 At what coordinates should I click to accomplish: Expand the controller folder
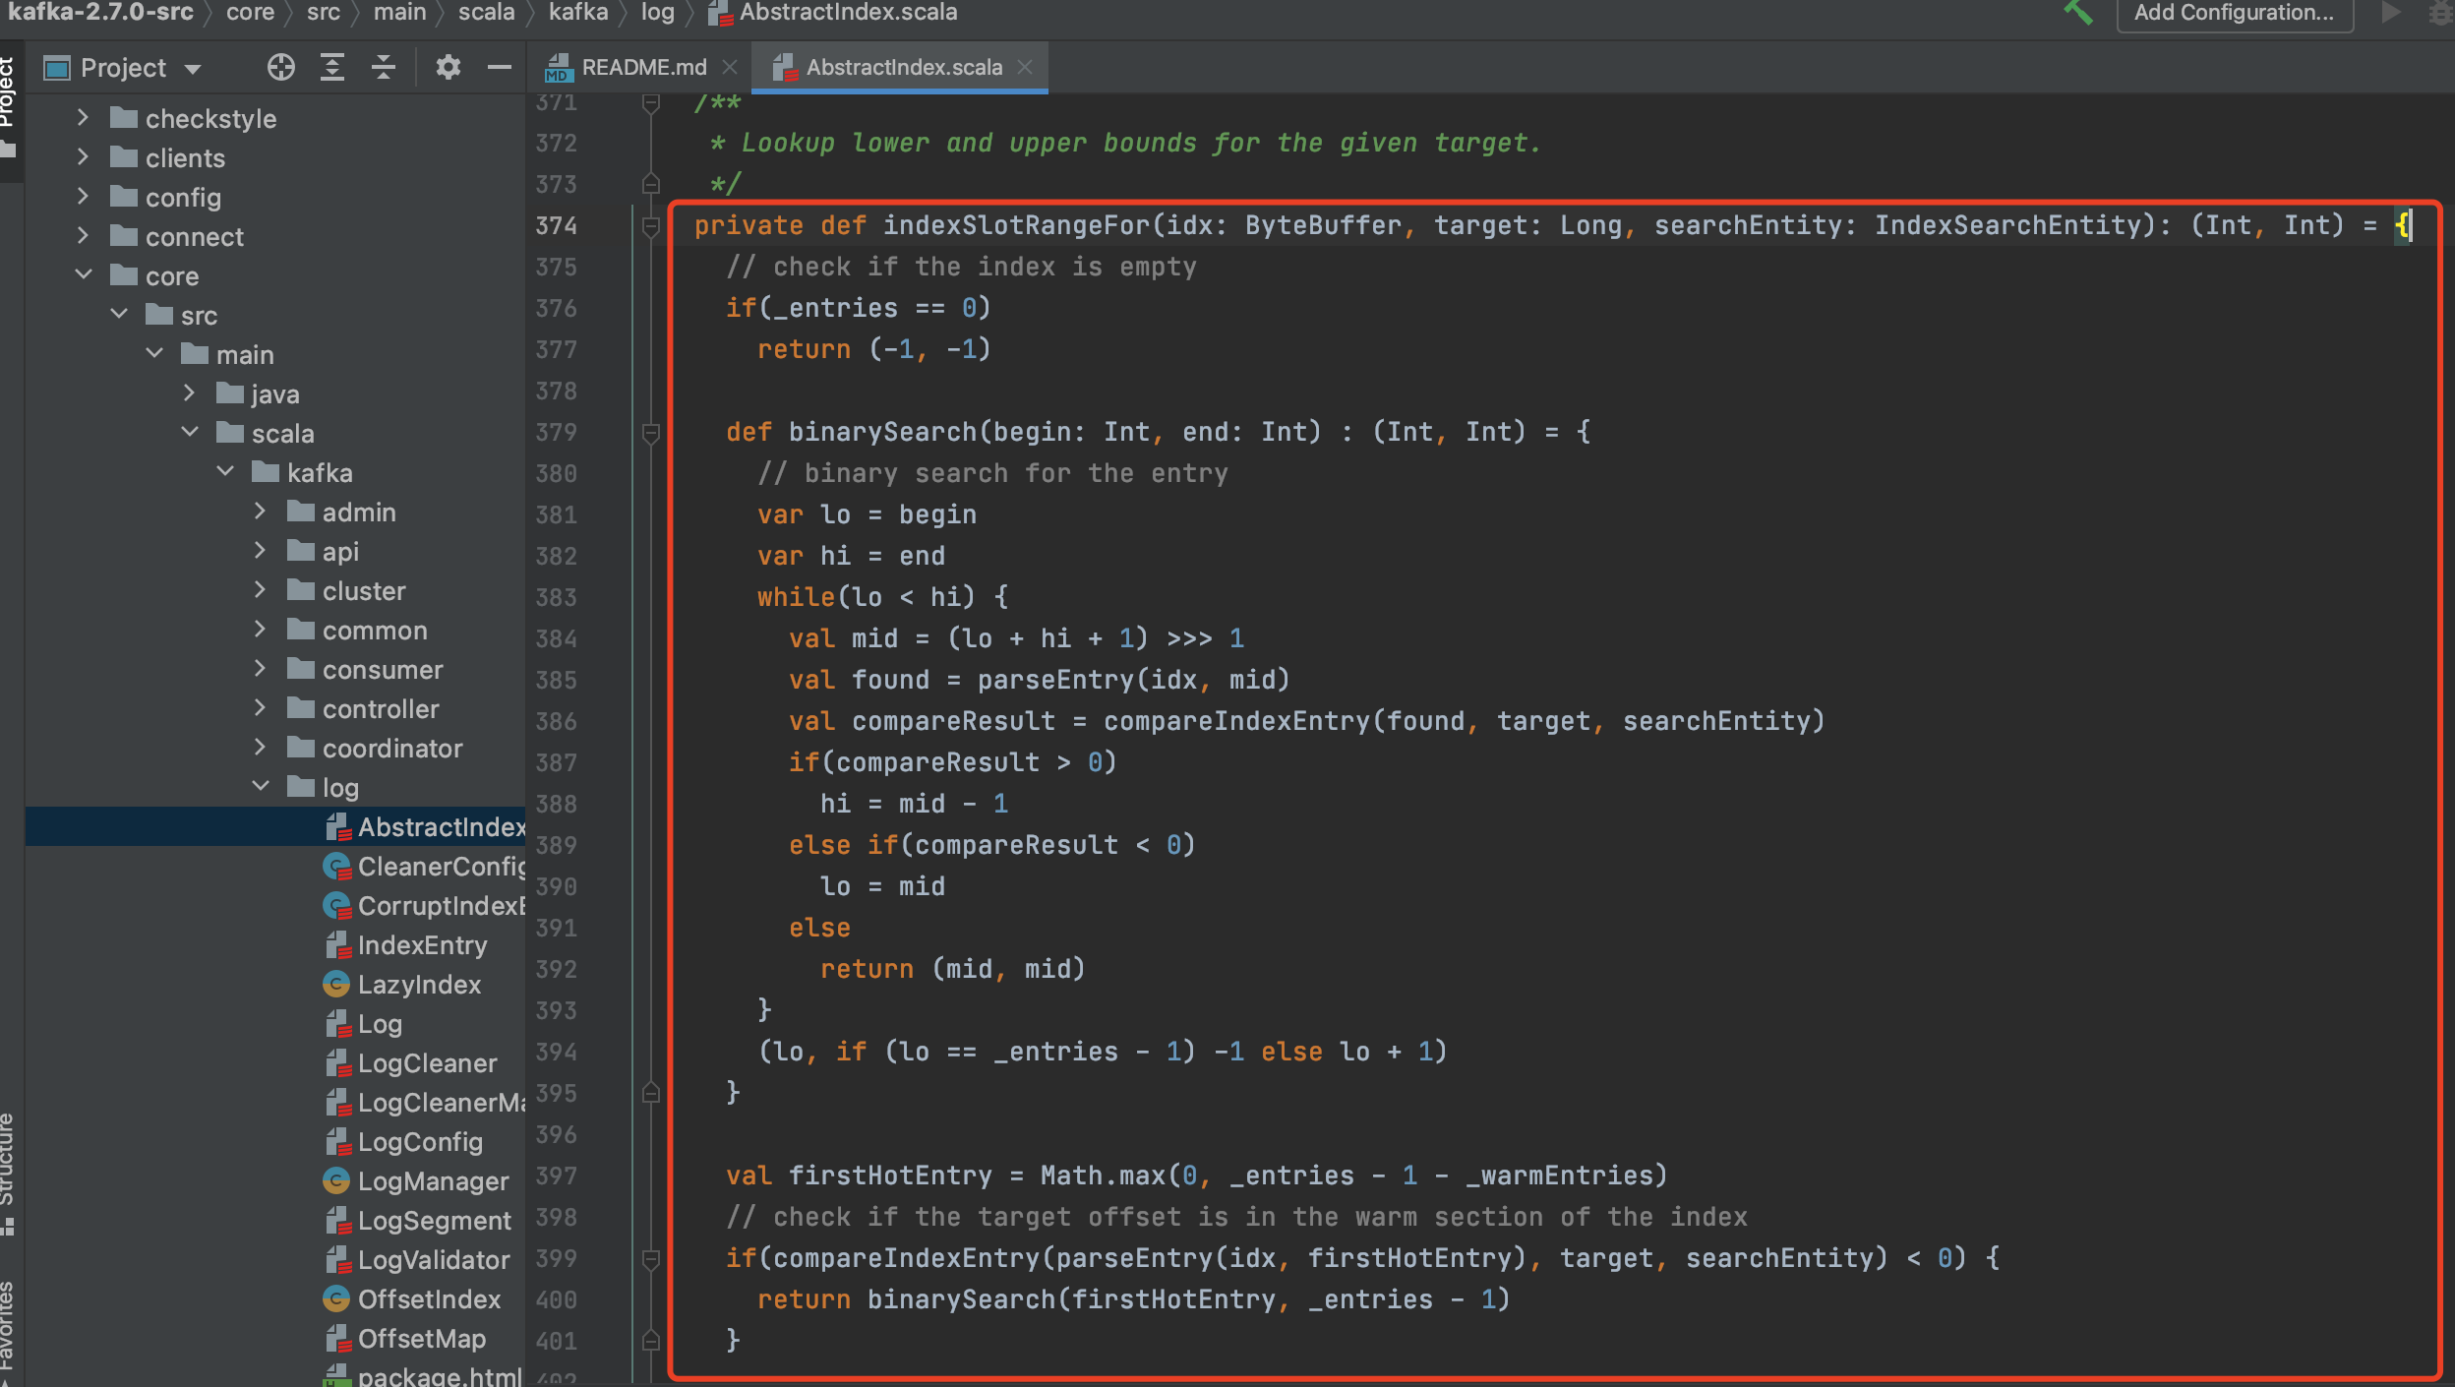(260, 707)
